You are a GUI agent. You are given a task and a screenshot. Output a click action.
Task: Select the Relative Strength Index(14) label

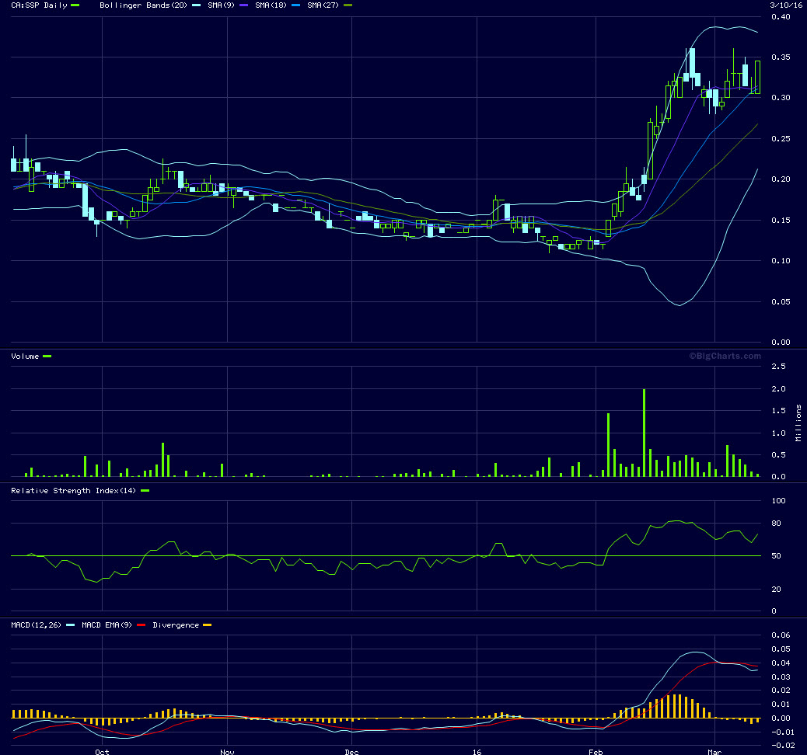[x=73, y=491]
